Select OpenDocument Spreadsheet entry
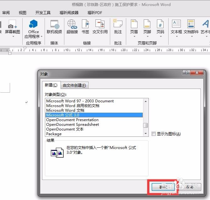The image size is (210, 200). [x=94, y=125]
